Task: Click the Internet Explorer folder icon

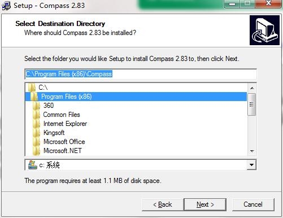Action: click(36, 124)
